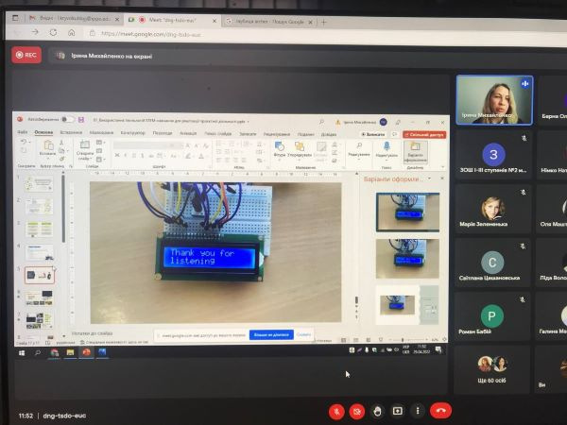The image size is (567, 425).
Task: Open the file name dropdown in title bar
Action: coord(248,122)
